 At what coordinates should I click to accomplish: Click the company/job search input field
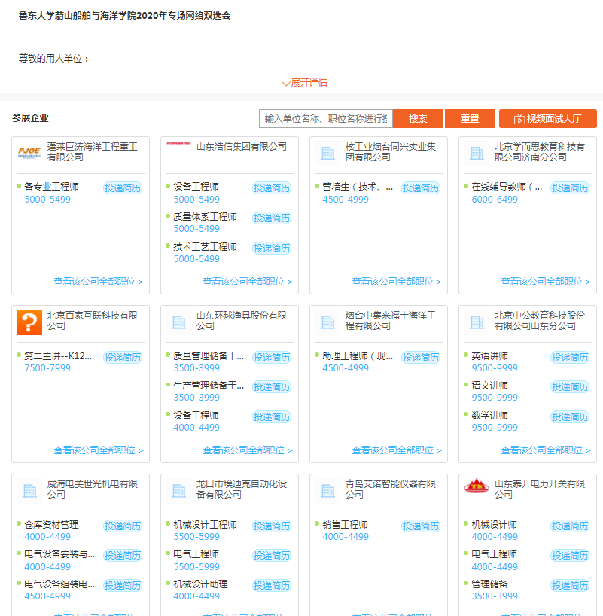click(326, 119)
